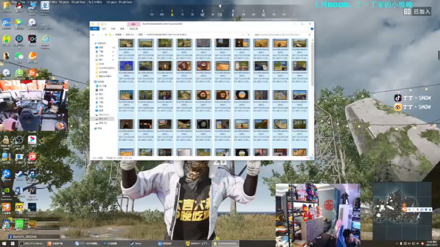Open the QQ penguin desktop shortcut

[19, 6]
